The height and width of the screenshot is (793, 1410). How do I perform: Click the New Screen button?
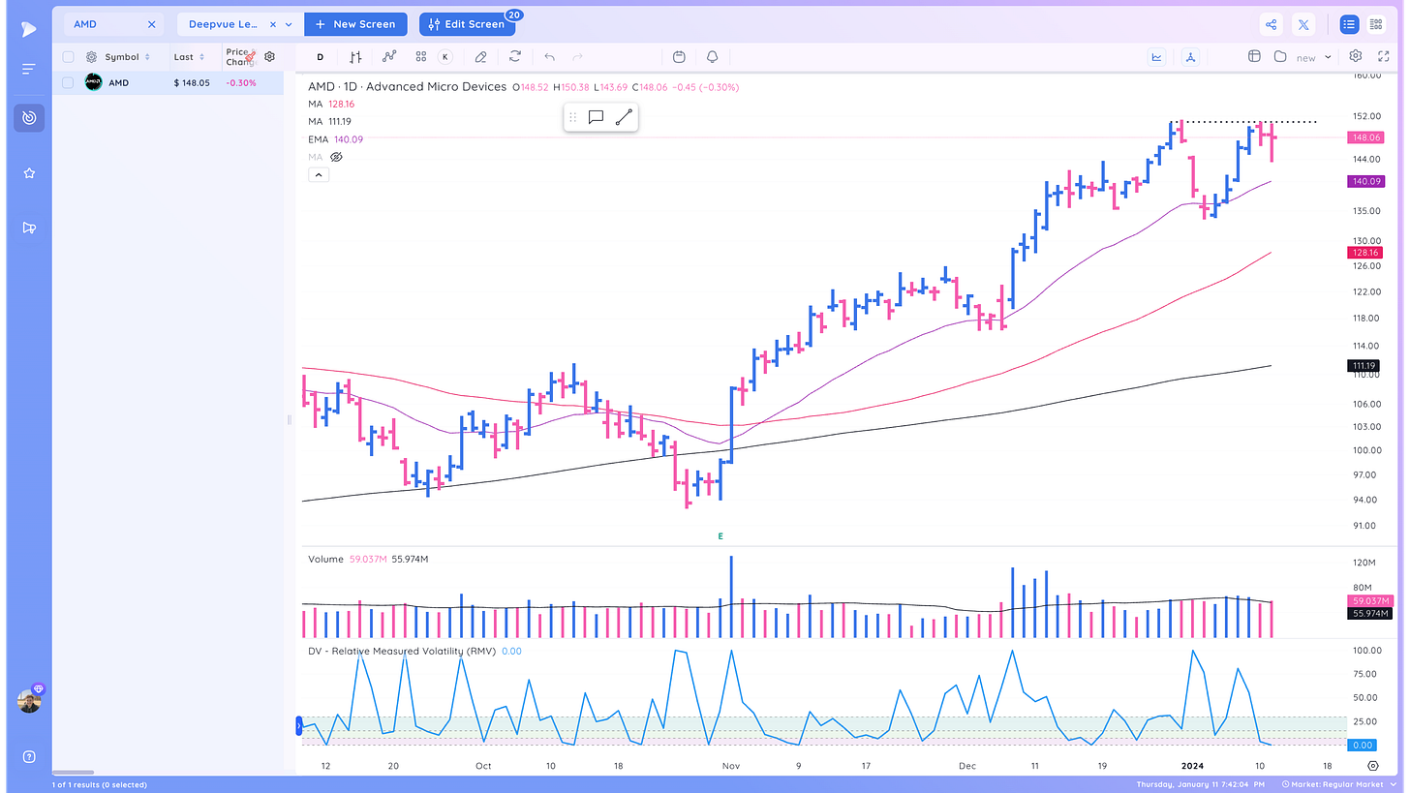(x=355, y=24)
